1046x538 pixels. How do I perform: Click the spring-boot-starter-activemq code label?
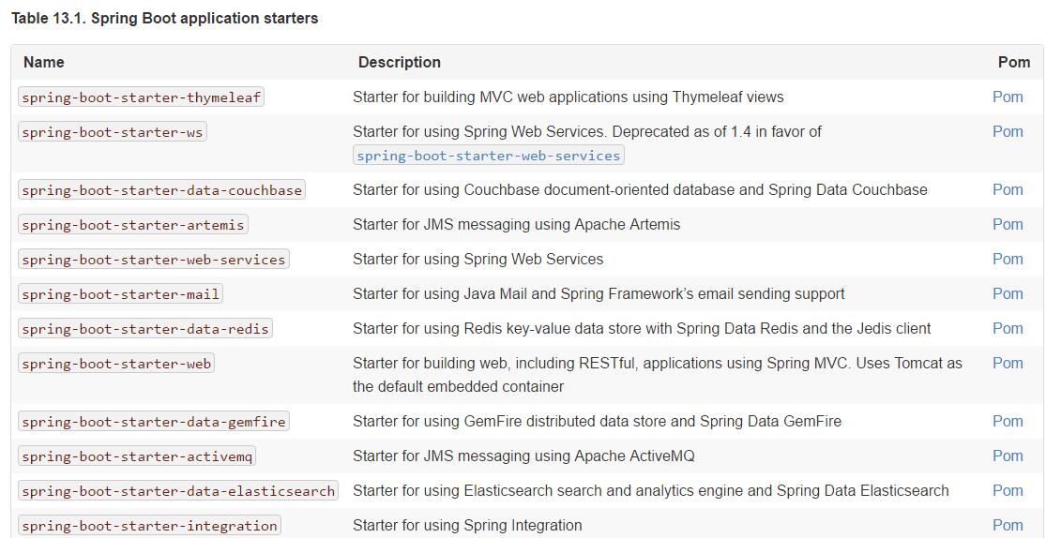coord(137,456)
